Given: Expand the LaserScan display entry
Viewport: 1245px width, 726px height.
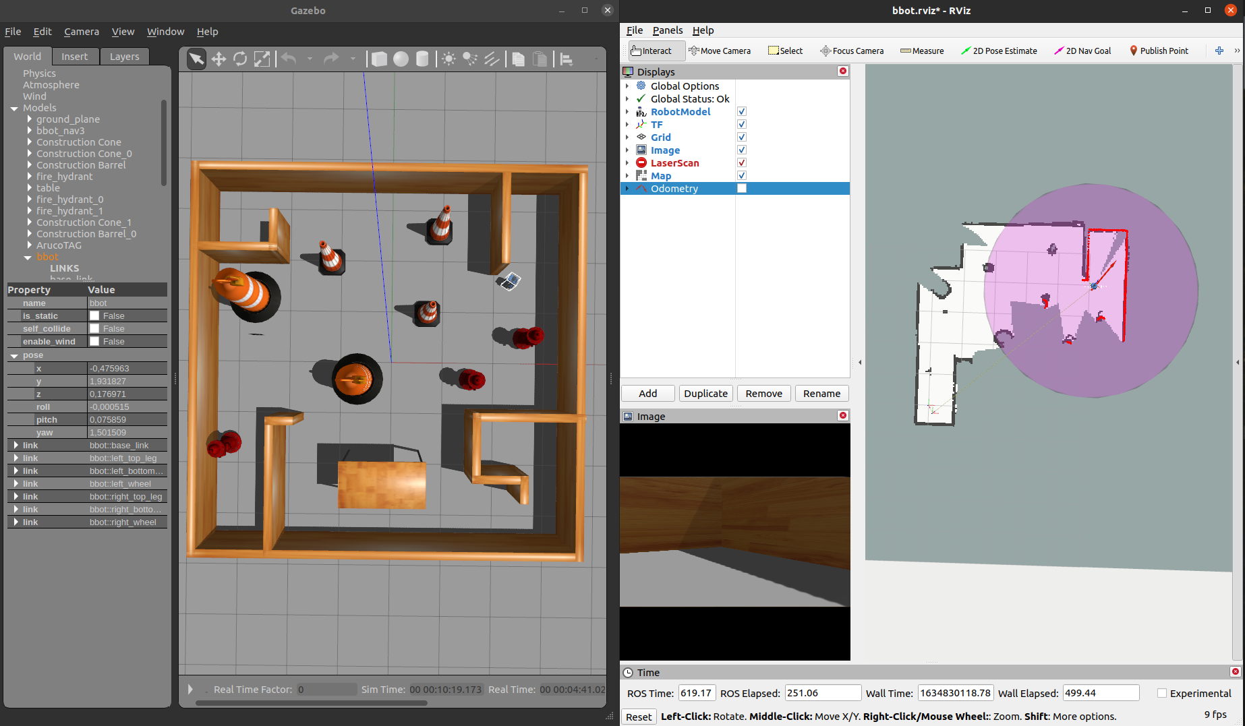Looking at the screenshot, I should (x=627, y=163).
